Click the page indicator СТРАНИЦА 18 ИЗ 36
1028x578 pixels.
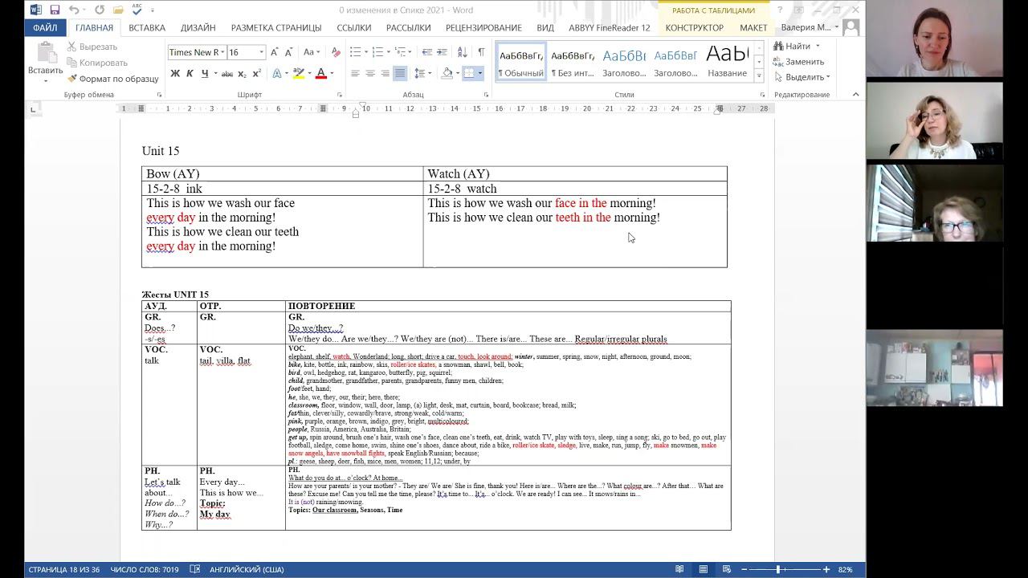pos(64,569)
